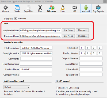Open the Copy Files pane icon
The height and width of the screenshot is (101, 107).
click(x=29, y=8)
